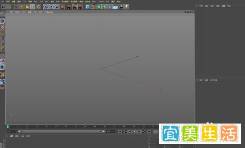Click the viewport zoom navigation icon
This screenshot has width=245, height=148.
[x=188, y=12]
